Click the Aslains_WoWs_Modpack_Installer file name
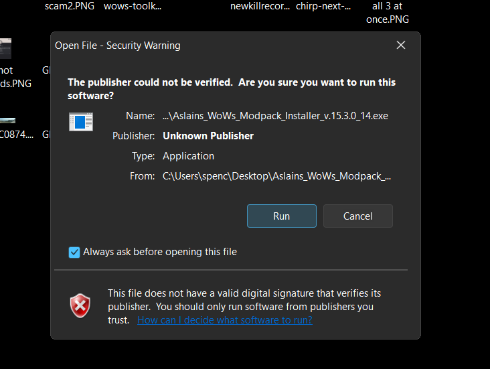This screenshot has height=369, width=490. pyautogui.click(x=275, y=116)
